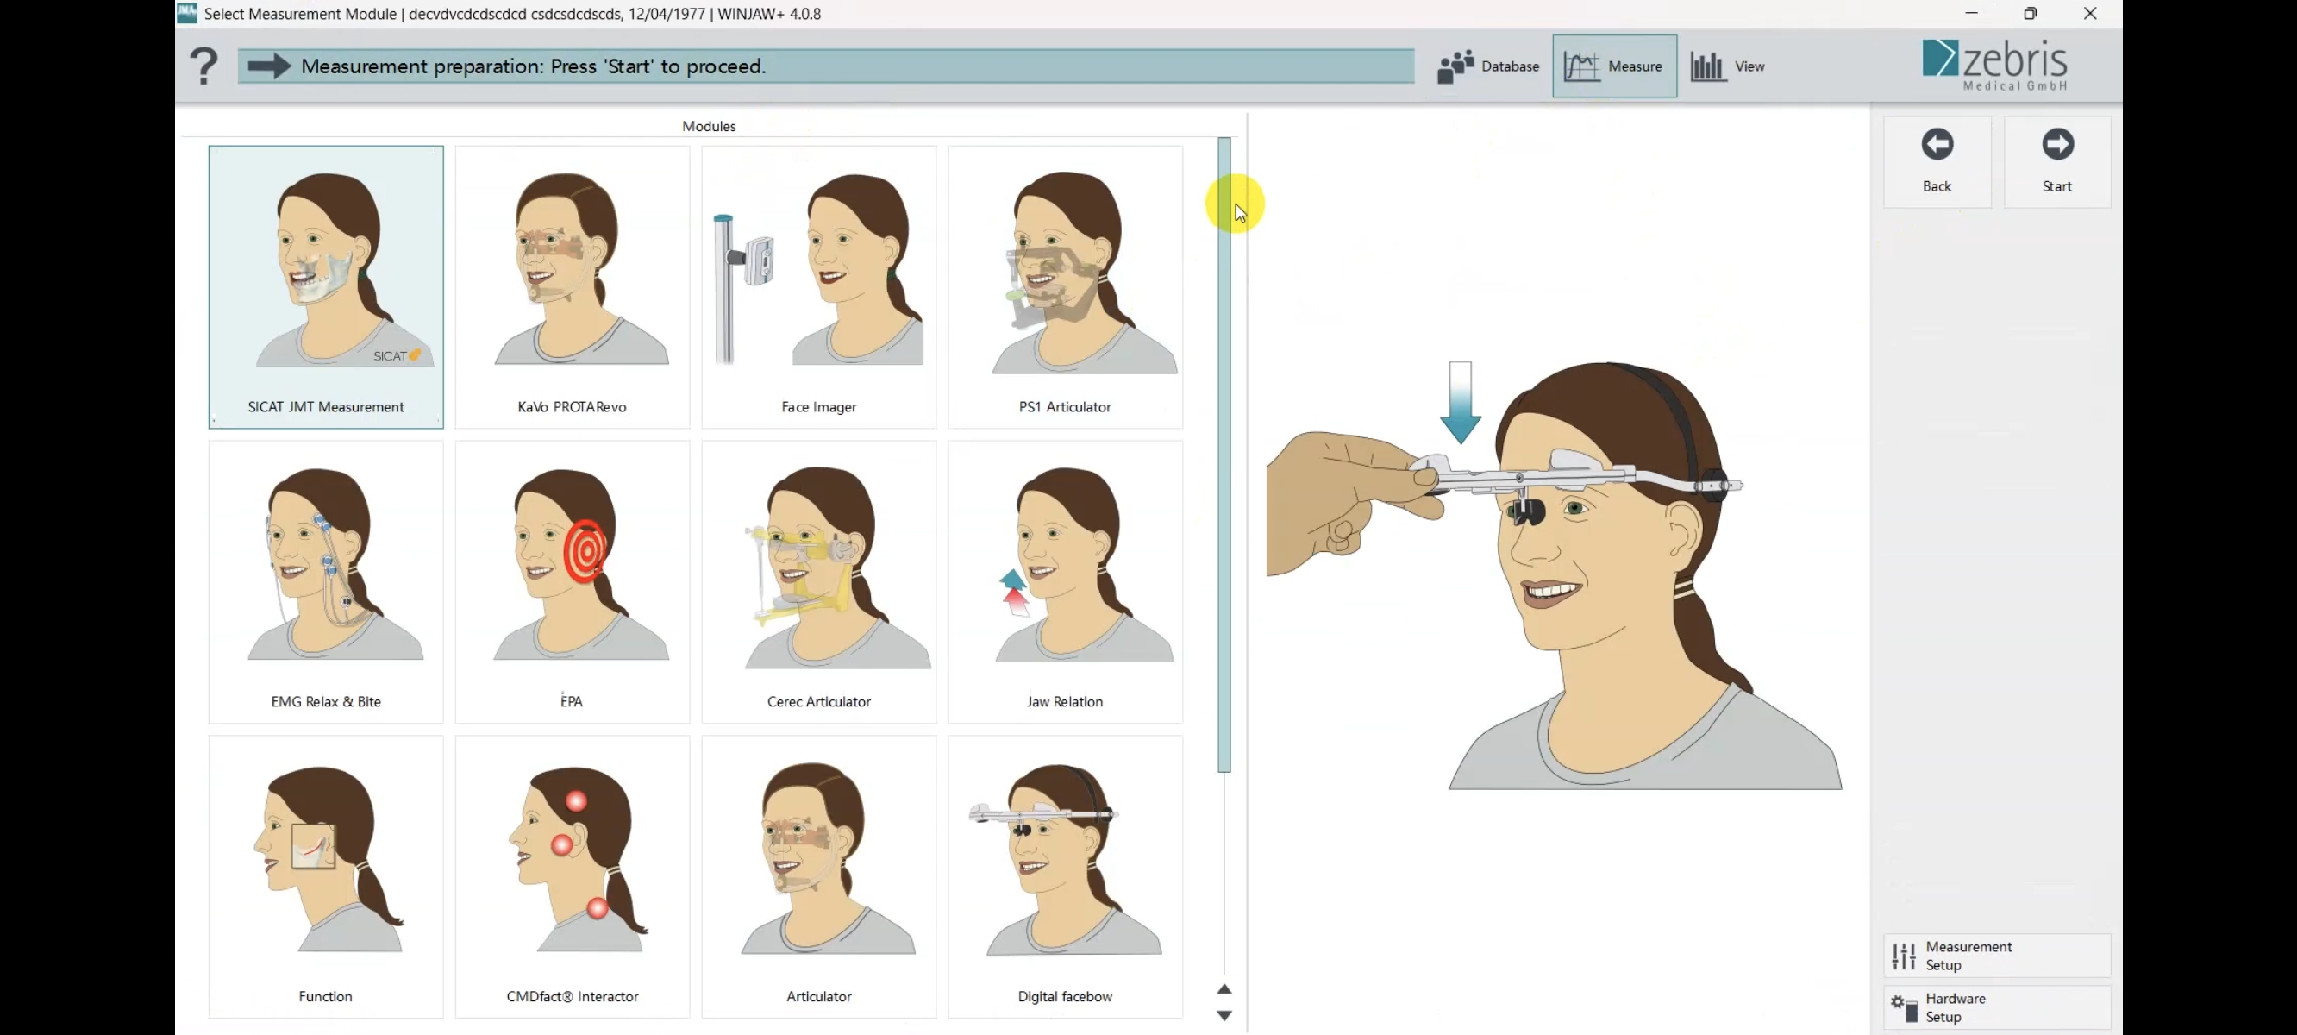Click the zebris Medical GmbH logo
This screenshot has height=1035, width=2297.
[1994, 66]
